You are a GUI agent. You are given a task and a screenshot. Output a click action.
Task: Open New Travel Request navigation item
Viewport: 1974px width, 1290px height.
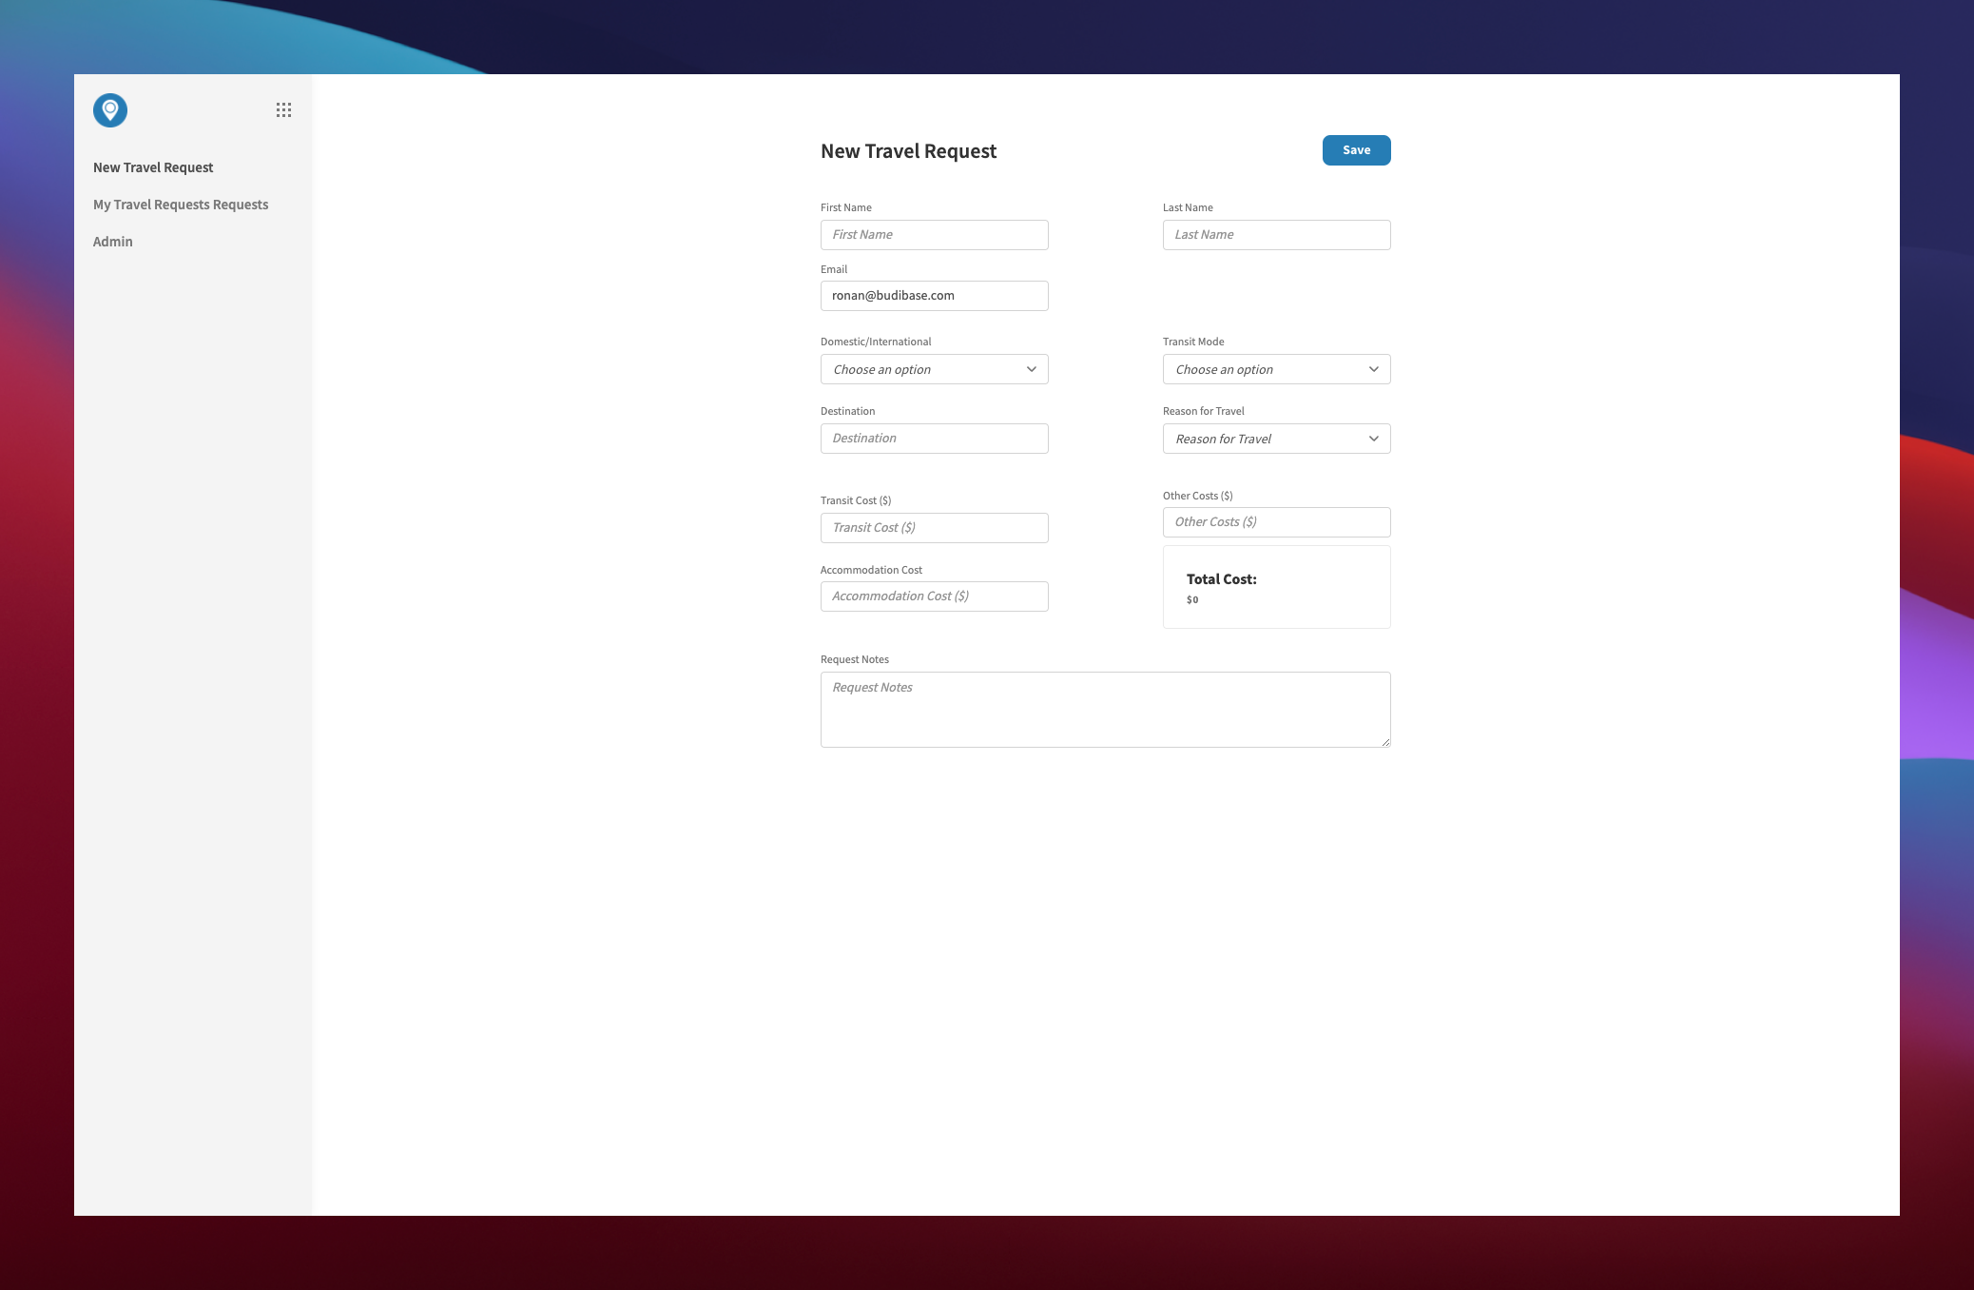click(152, 167)
